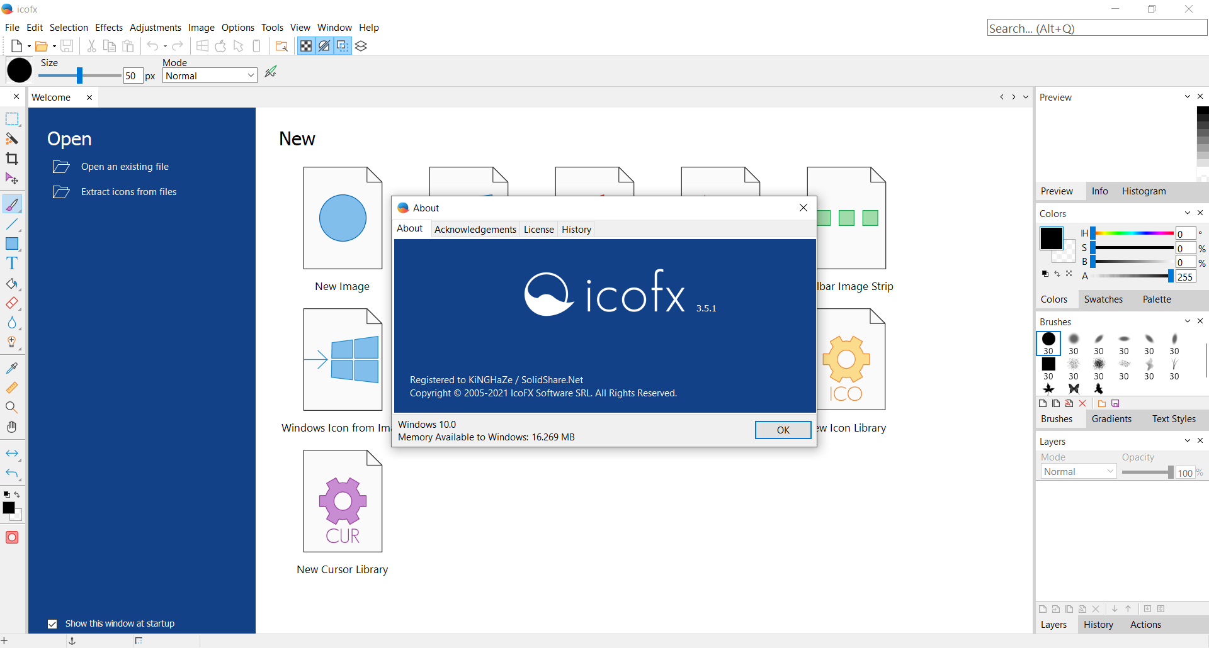1209x648 pixels.
Task: Open the Brushes panel options chevron
Action: (x=1188, y=321)
